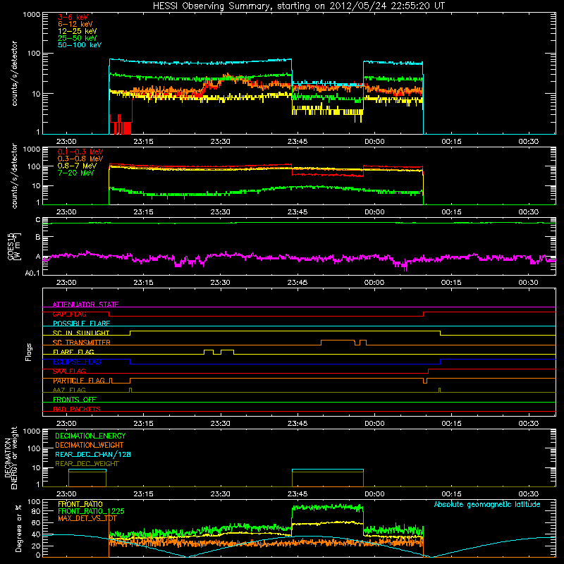This screenshot has width=564, height=564.
Task: Click the DECIMATION_WEIGHT legend label
Action: (90, 445)
